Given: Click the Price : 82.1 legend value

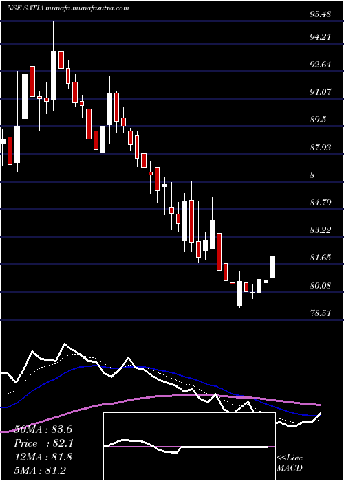Looking at the screenshot, I should pos(43,443).
